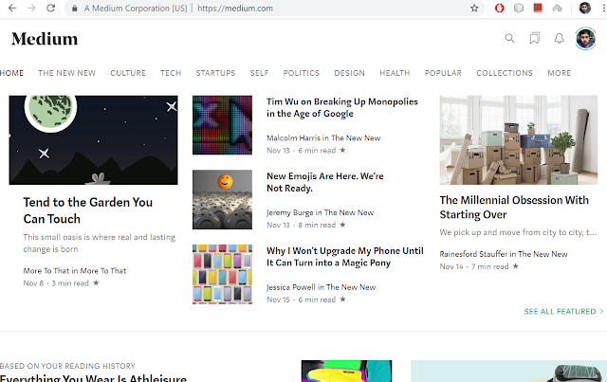Open the POPULAR section
The height and width of the screenshot is (382, 607).
[x=443, y=73]
